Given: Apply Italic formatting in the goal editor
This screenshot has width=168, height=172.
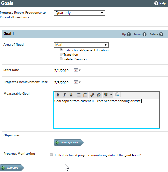Looking at the screenshot, I should [x=64, y=95].
